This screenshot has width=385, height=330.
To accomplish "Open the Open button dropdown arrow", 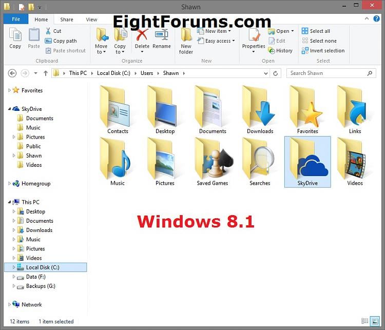I will [x=293, y=31].
